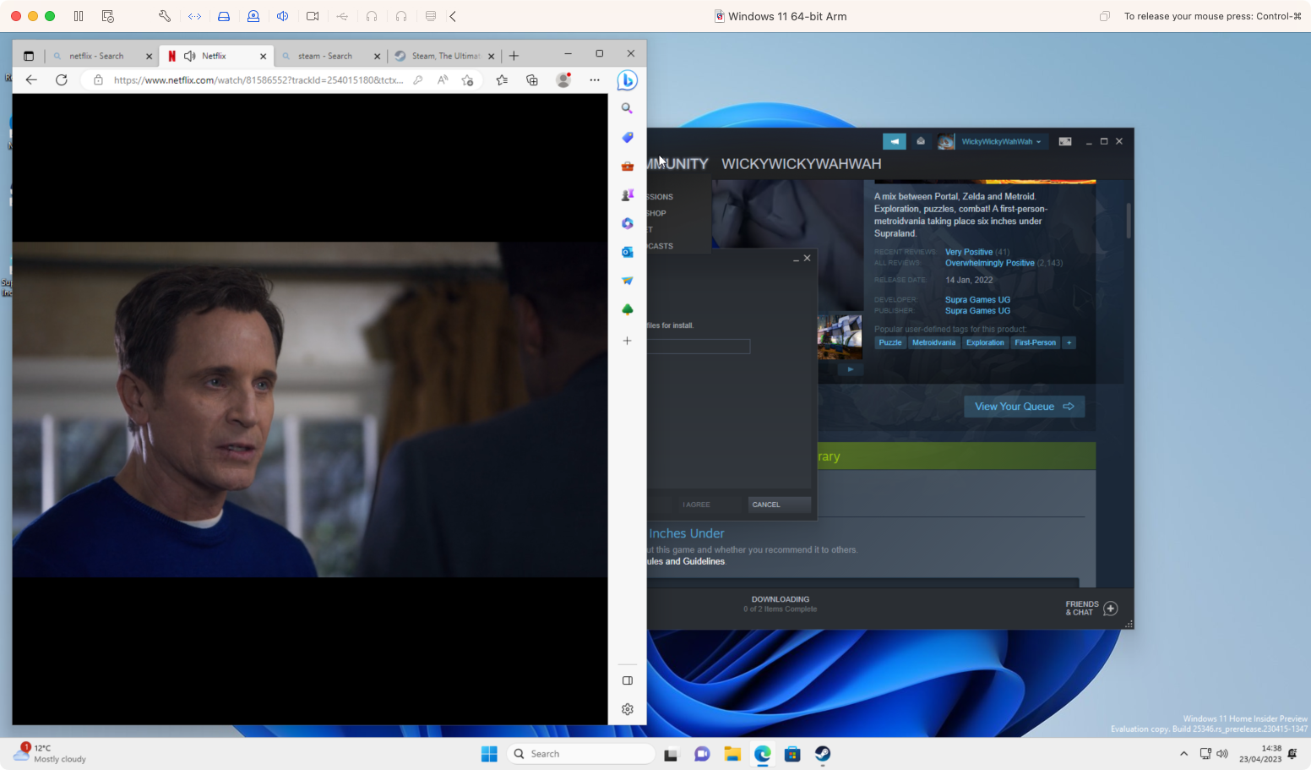Close the 'steam - Search' tab
This screenshot has height=770, width=1311.
point(378,56)
